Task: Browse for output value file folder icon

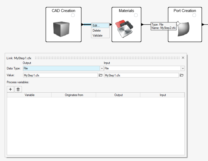Action: pos(101,75)
